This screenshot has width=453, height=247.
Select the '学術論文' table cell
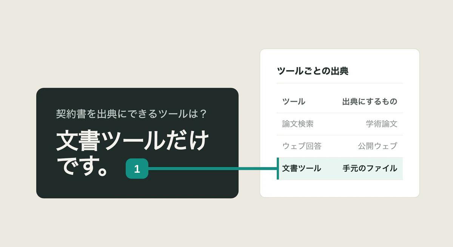382,124
